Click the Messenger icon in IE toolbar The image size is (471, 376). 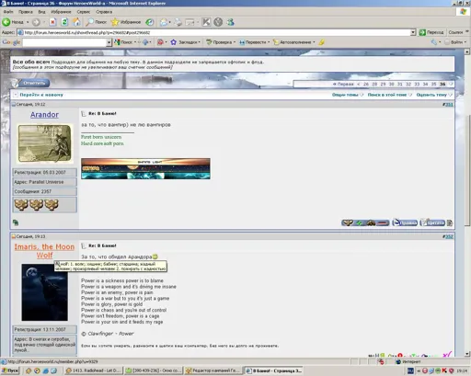click(230, 22)
